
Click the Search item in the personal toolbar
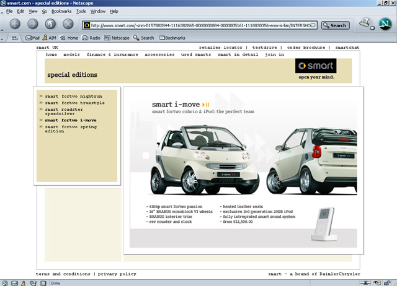143,38
